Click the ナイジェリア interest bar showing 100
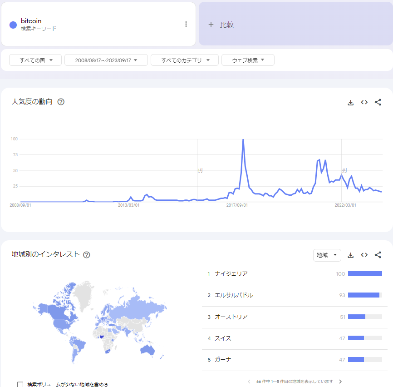The height and width of the screenshot is (387, 393). tap(365, 274)
